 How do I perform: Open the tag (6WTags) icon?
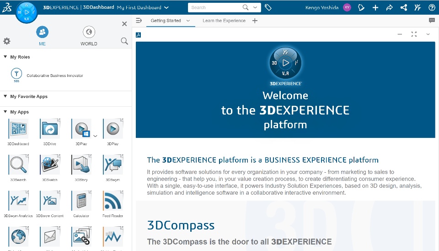268,8
